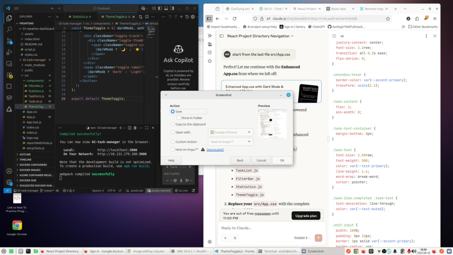Open Copilot chat history icon
The width and height of the screenshot is (453, 255).
(187, 17)
